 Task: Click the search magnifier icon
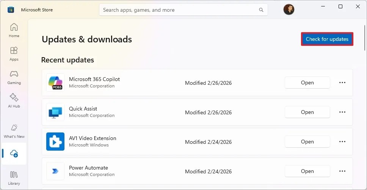pos(261,10)
